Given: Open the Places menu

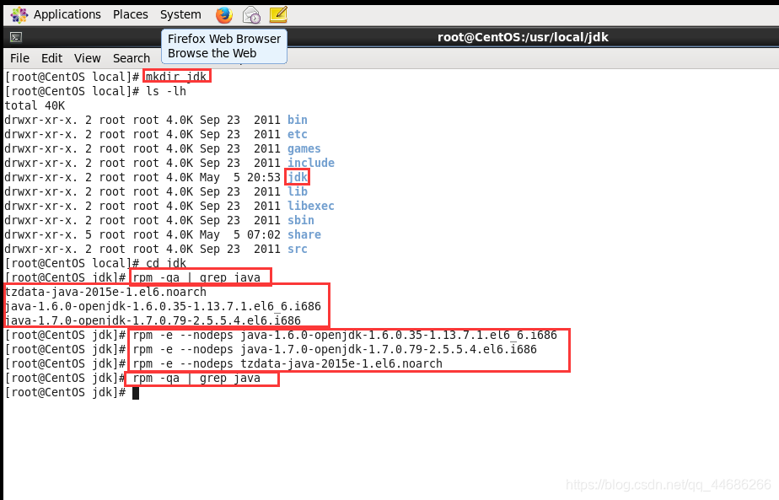Looking at the screenshot, I should coord(130,14).
